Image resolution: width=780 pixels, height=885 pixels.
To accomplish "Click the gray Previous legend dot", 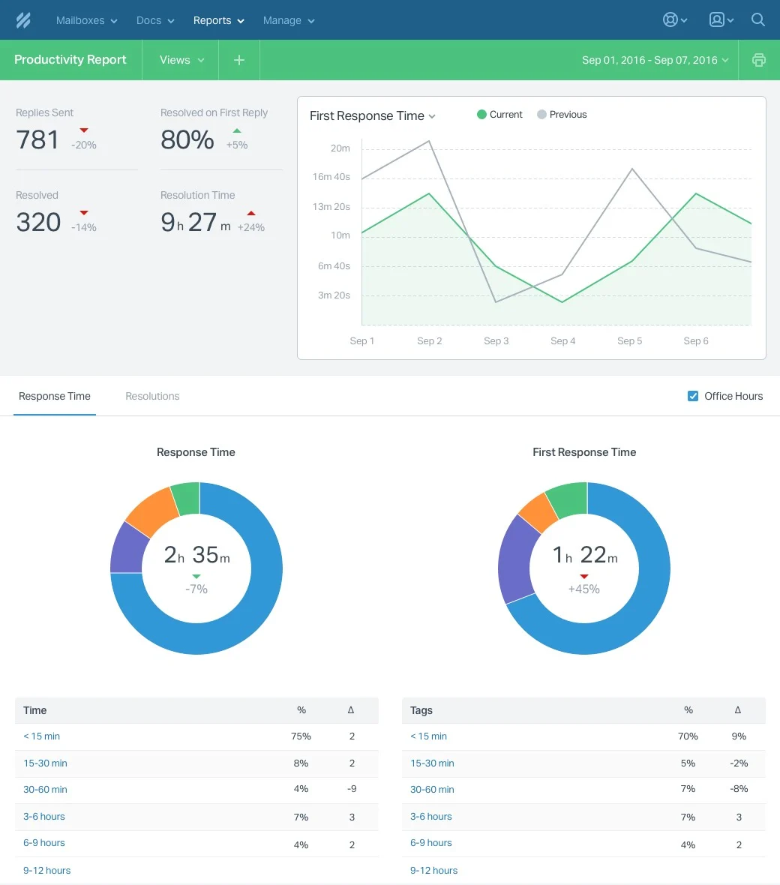I will point(541,115).
